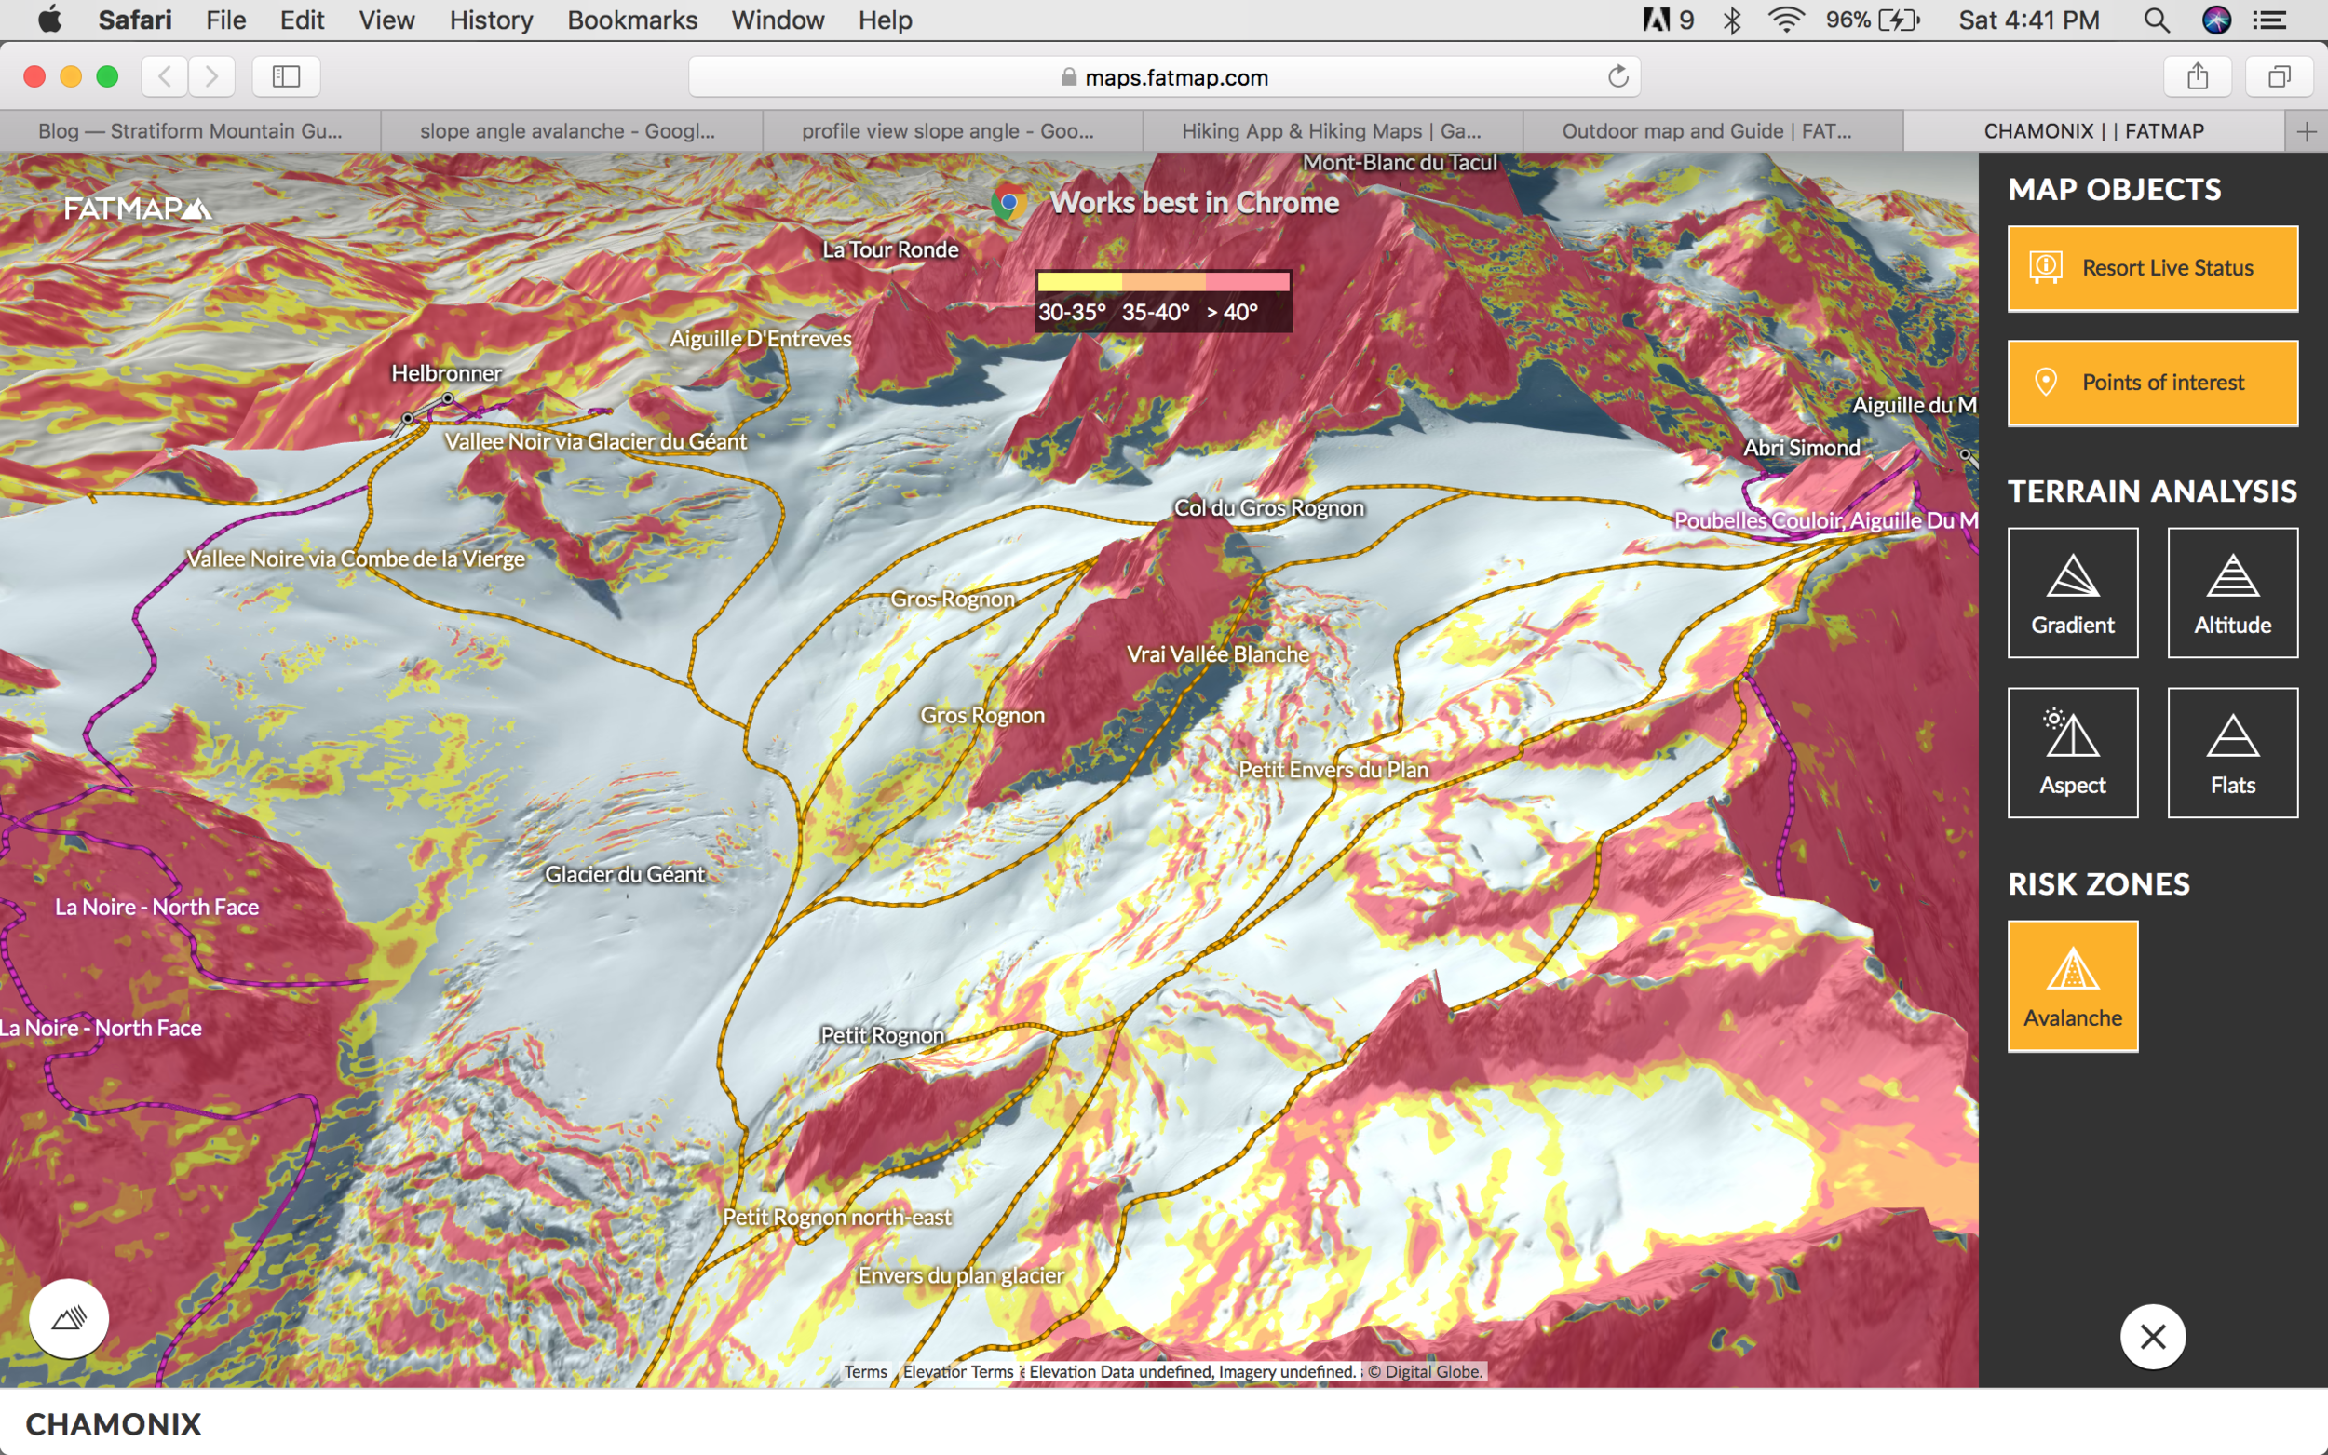Toggle the Aspect terrain analysis
Image resolution: width=2328 pixels, height=1455 pixels.
(2072, 751)
